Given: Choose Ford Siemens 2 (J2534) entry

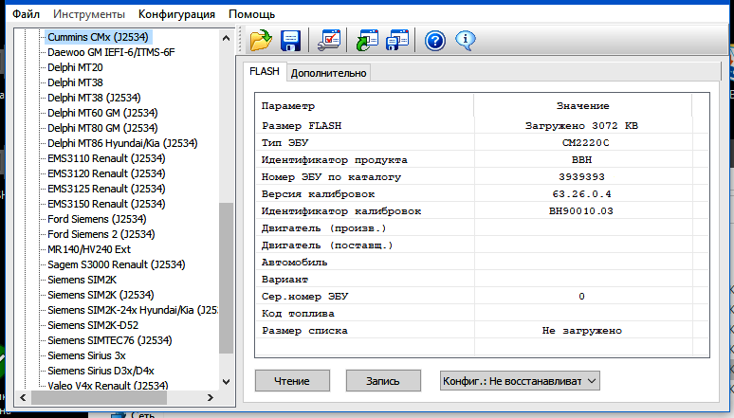Looking at the screenshot, I should click(101, 233).
